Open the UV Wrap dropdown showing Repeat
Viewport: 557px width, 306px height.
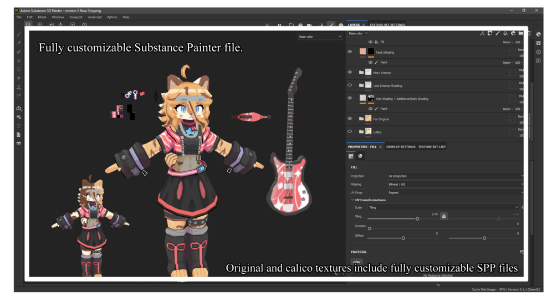pyautogui.click(x=456, y=192)
